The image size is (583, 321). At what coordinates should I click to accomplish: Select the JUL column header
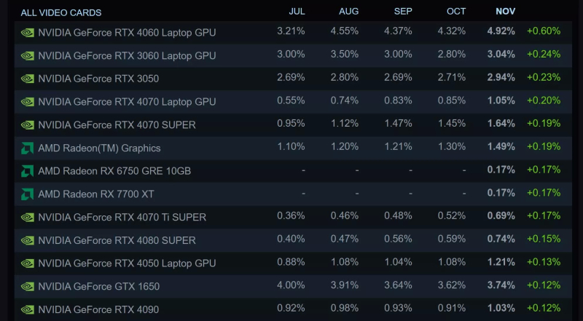pos(297,12)
